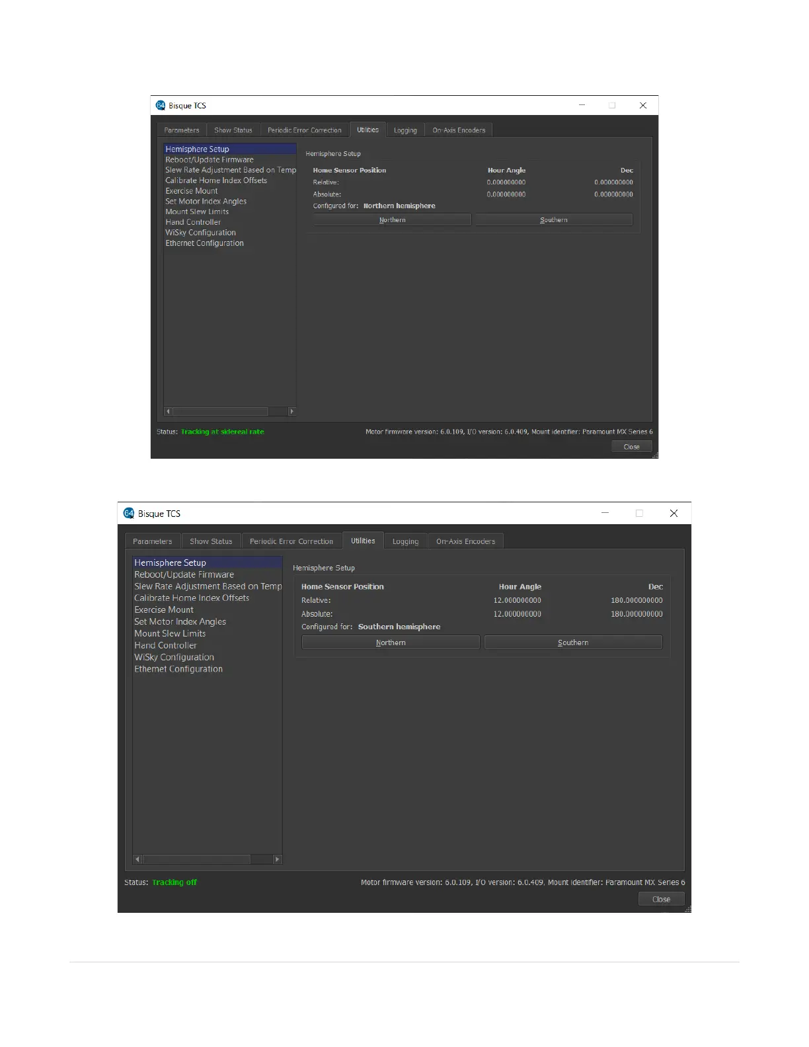Select Mount Slew Limits in lower window

[x=208, y=634]
